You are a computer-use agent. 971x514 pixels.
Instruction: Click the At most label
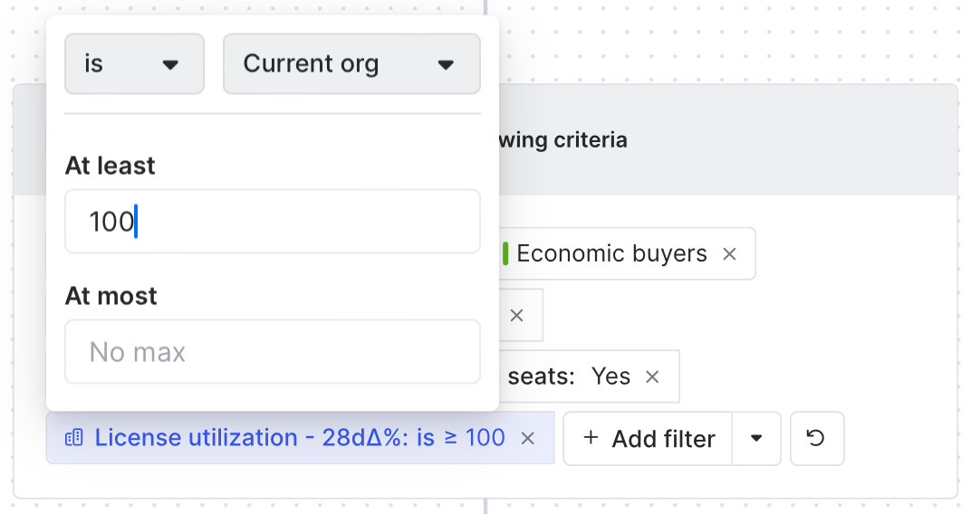(x=111, y=296)
